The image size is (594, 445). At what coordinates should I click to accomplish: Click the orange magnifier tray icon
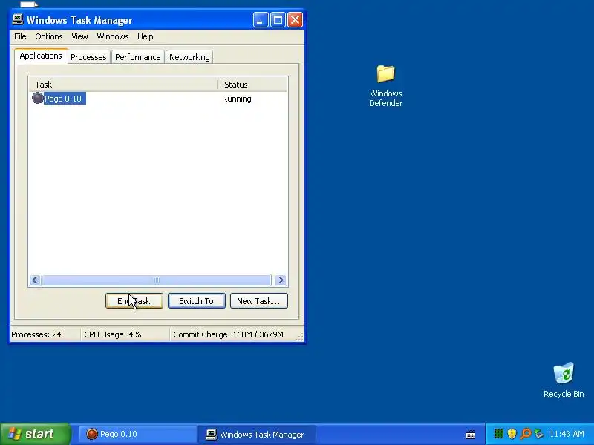pyautogui.click(x=526, y=434)
